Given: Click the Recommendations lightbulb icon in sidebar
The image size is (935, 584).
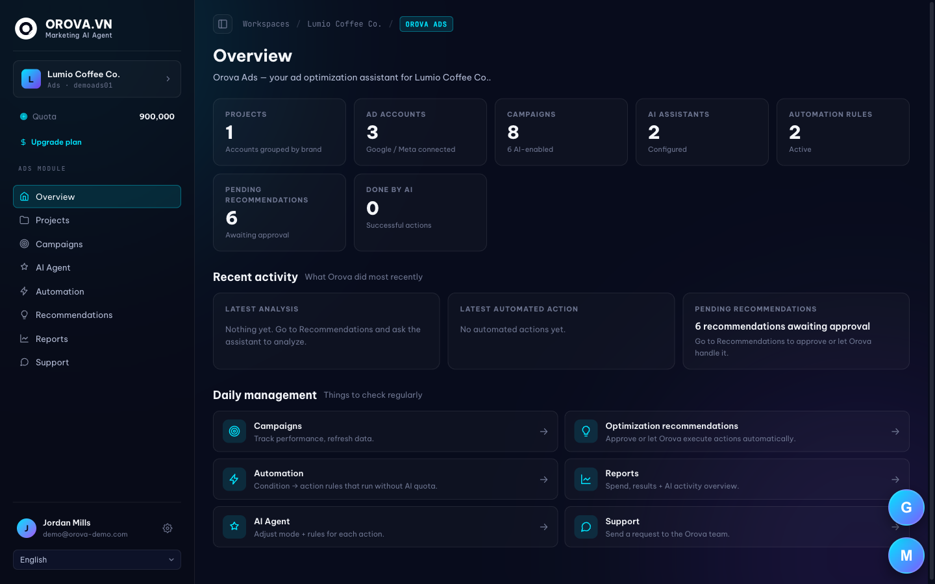Looking at the screenshot, I should (24, 315).
